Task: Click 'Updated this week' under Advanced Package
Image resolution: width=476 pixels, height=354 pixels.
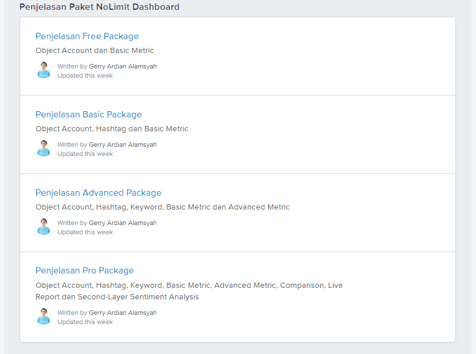Action: coord(85,233)
